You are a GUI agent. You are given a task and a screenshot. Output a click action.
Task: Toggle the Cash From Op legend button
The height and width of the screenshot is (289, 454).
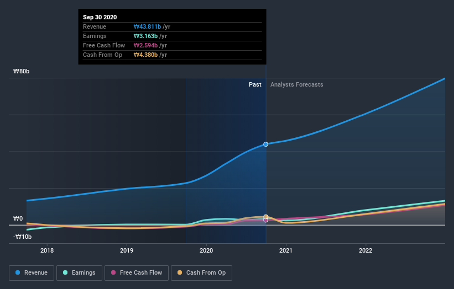[201, 273]
